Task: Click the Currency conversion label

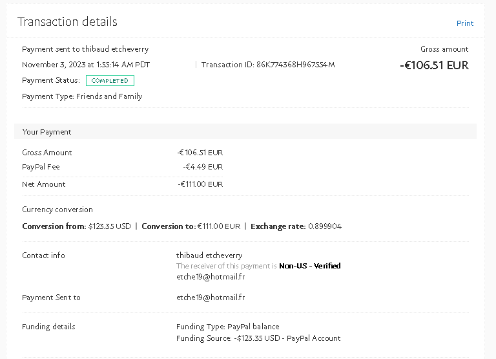Action: (57, 210)
